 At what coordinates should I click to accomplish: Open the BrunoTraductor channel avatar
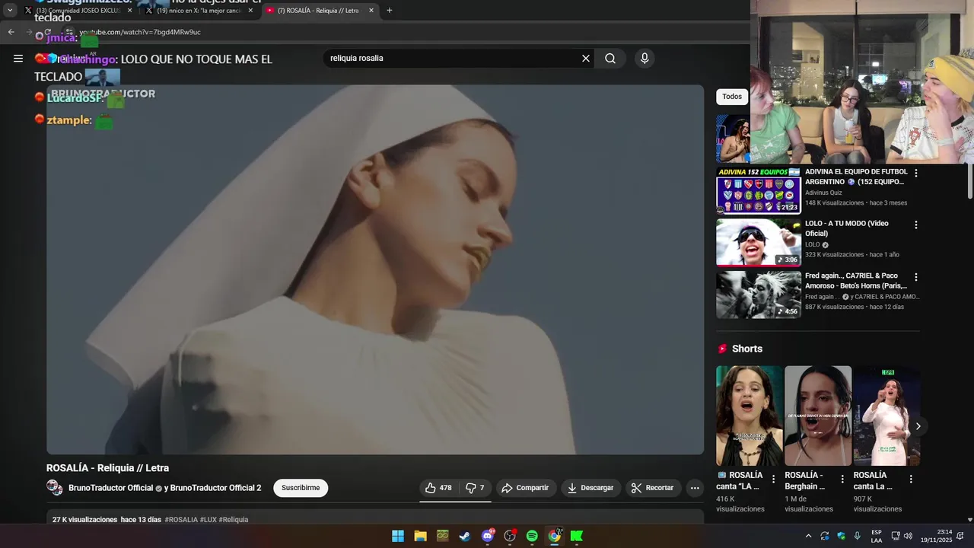tap(54, 488)
